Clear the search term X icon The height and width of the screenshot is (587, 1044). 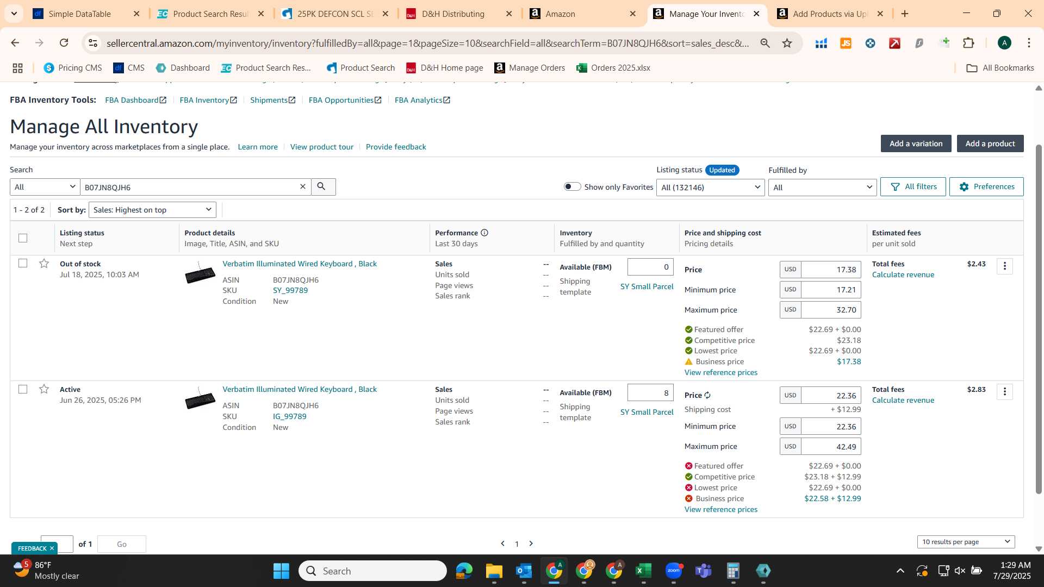[x=303, y=187]
